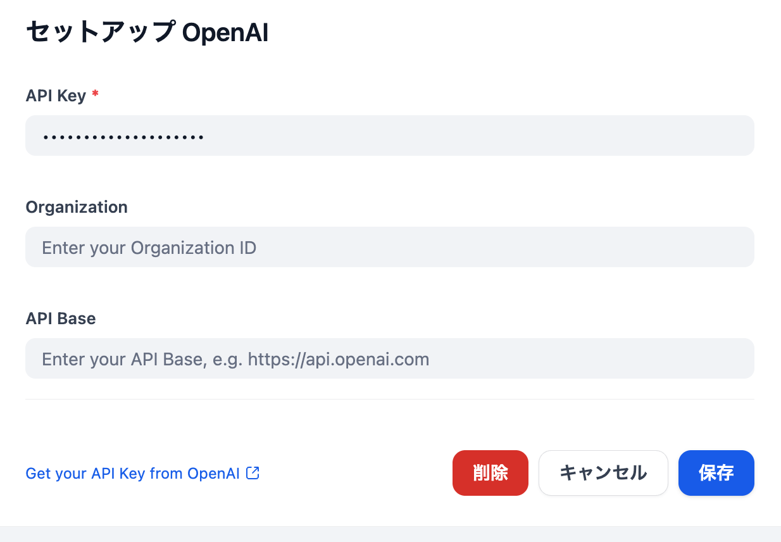Click the Organization field label

76,207
